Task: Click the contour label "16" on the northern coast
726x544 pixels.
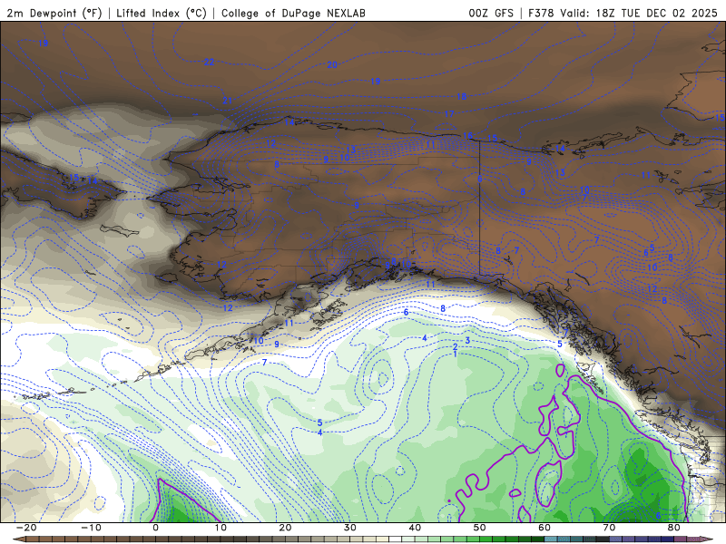Action: coord(467,136)
